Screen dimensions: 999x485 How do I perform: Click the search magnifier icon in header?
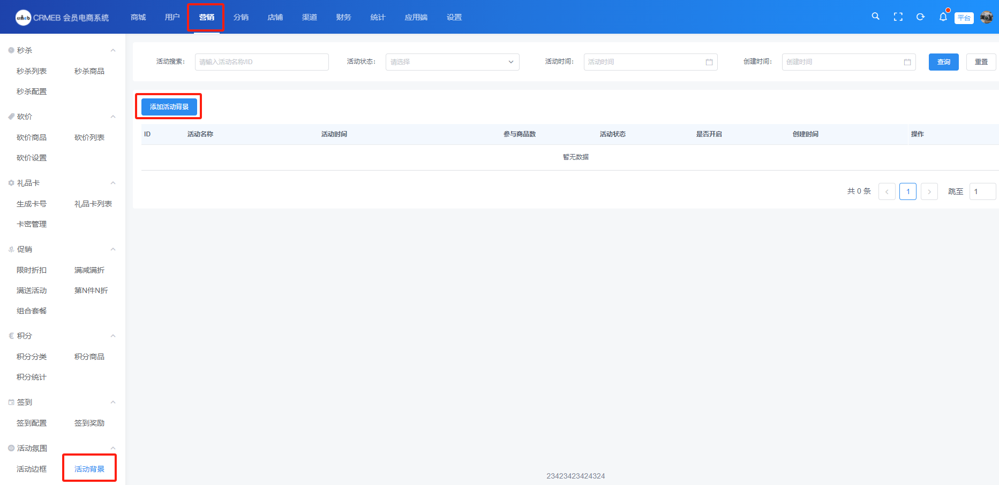pos(875,17)
